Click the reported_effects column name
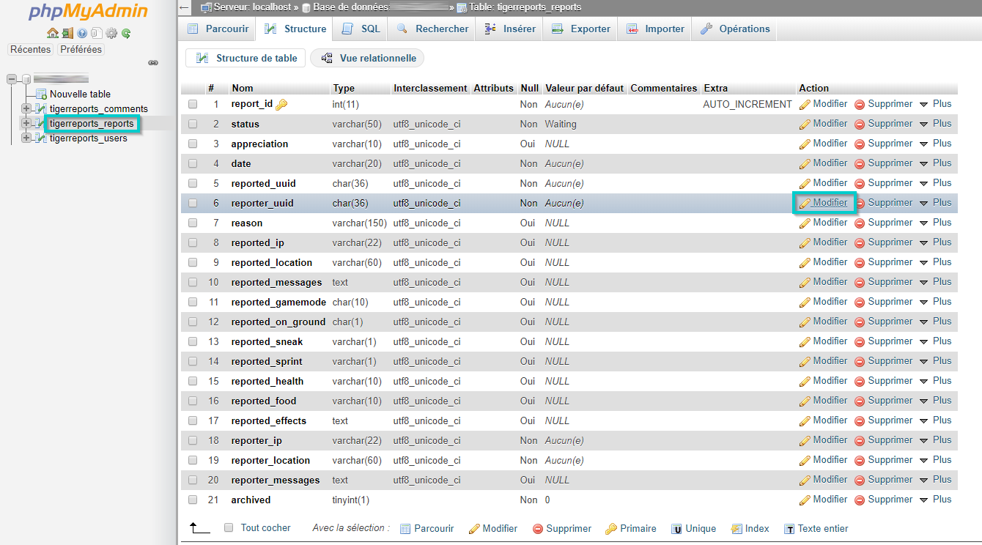This screenshot has width=982, height=545. point(269,420)
